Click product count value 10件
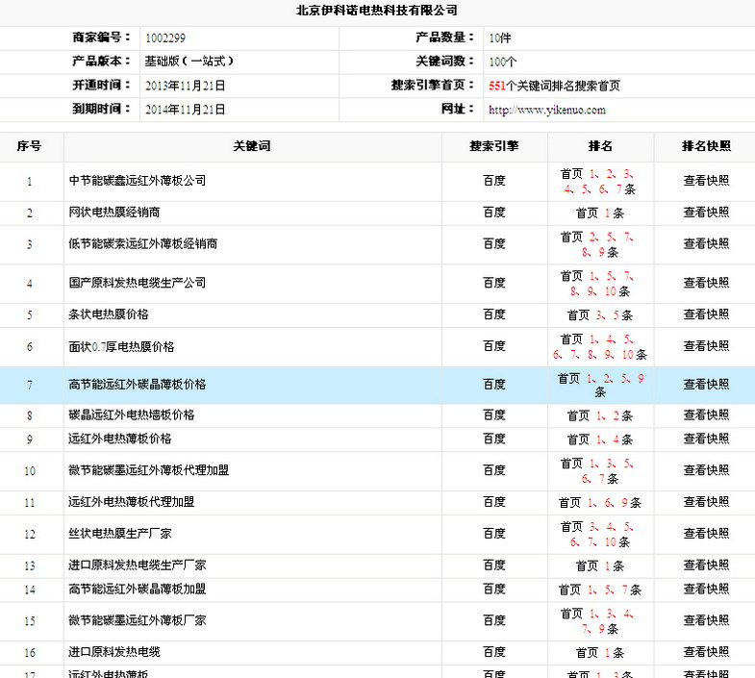Viewport: 755px width, 678px height. pos(500,38)
